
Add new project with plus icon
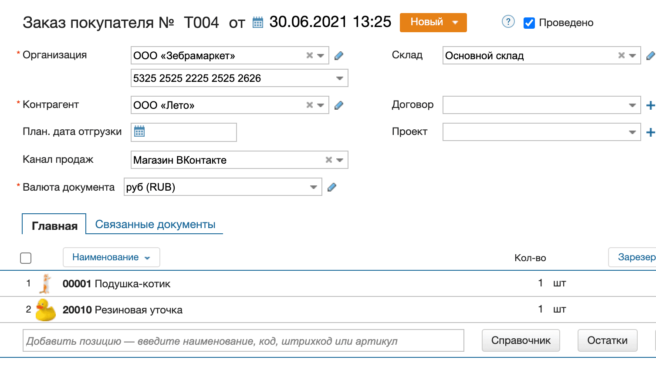click(x=650, y=132)
